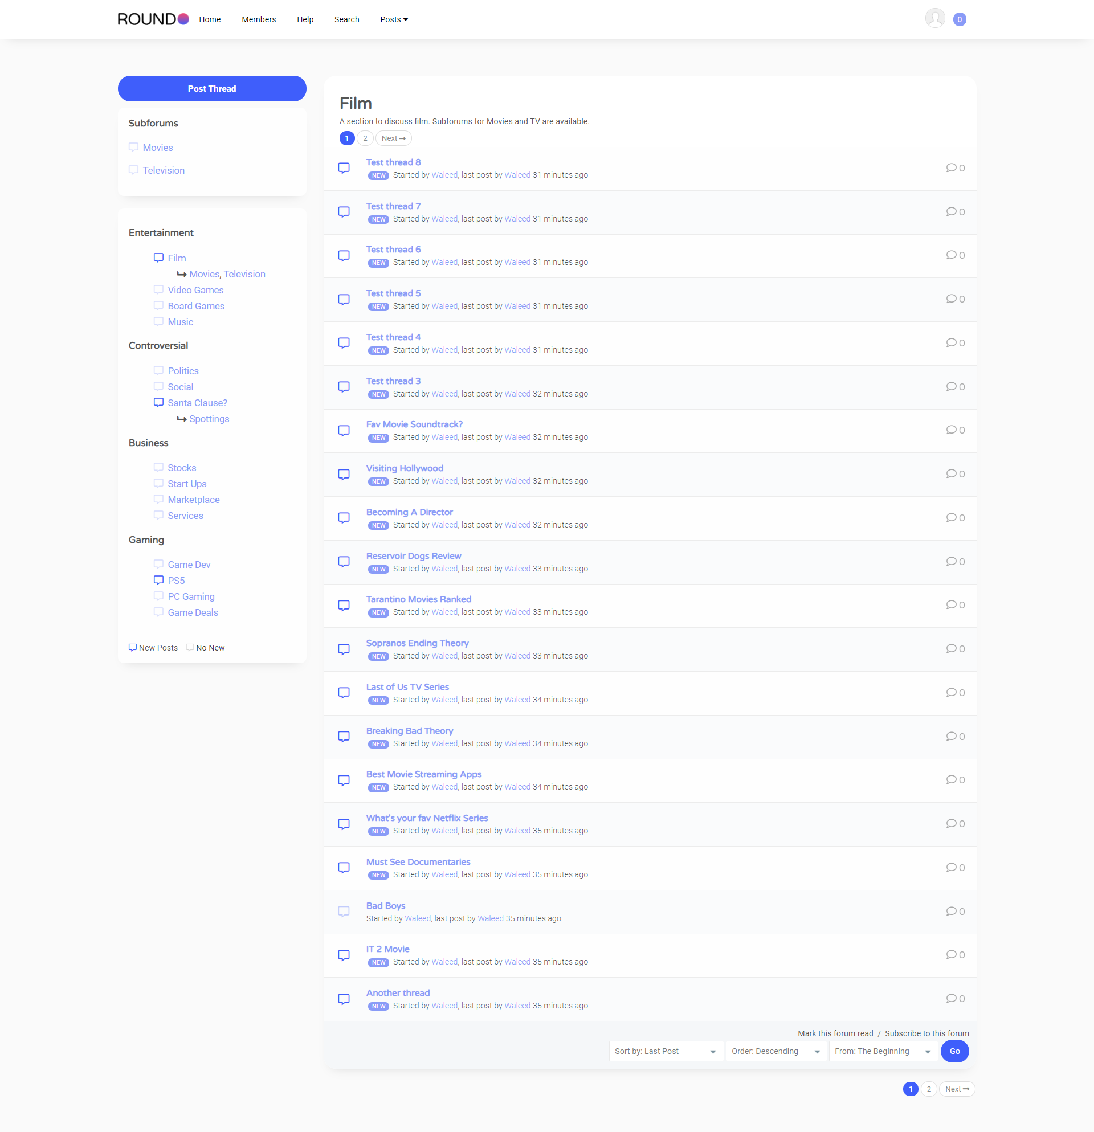Screen dimensions: 1094x1132
Task: Click the thread icon beside Bad Boys
Action: 344,912
